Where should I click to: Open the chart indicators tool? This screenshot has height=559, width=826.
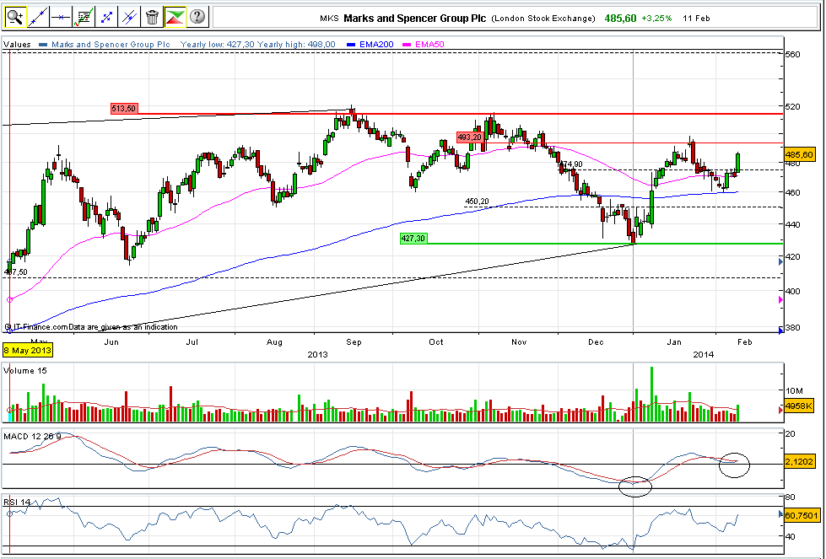(x=84, y=18)
